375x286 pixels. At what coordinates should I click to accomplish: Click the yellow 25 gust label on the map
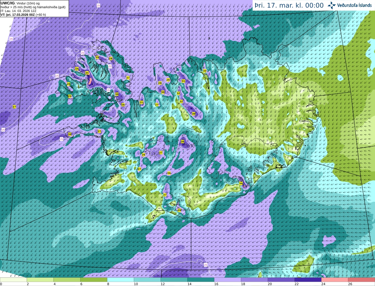click(x=70, y=96)
